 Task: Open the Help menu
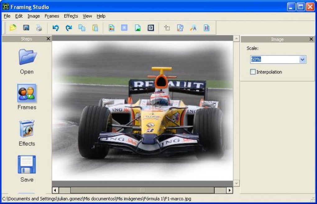click(101, 16)
